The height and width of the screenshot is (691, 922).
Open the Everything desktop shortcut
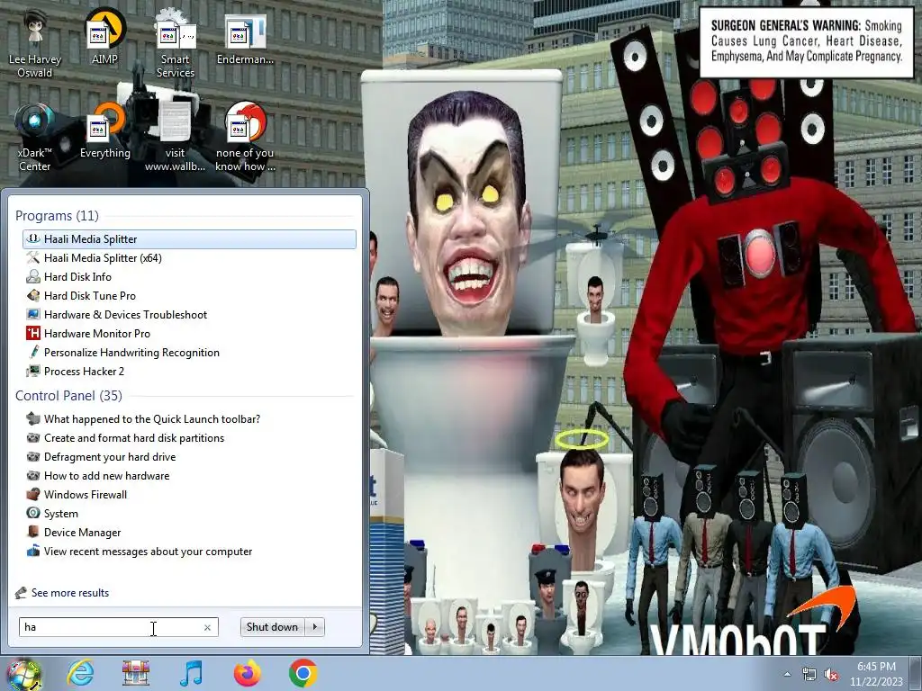[104, 130]
